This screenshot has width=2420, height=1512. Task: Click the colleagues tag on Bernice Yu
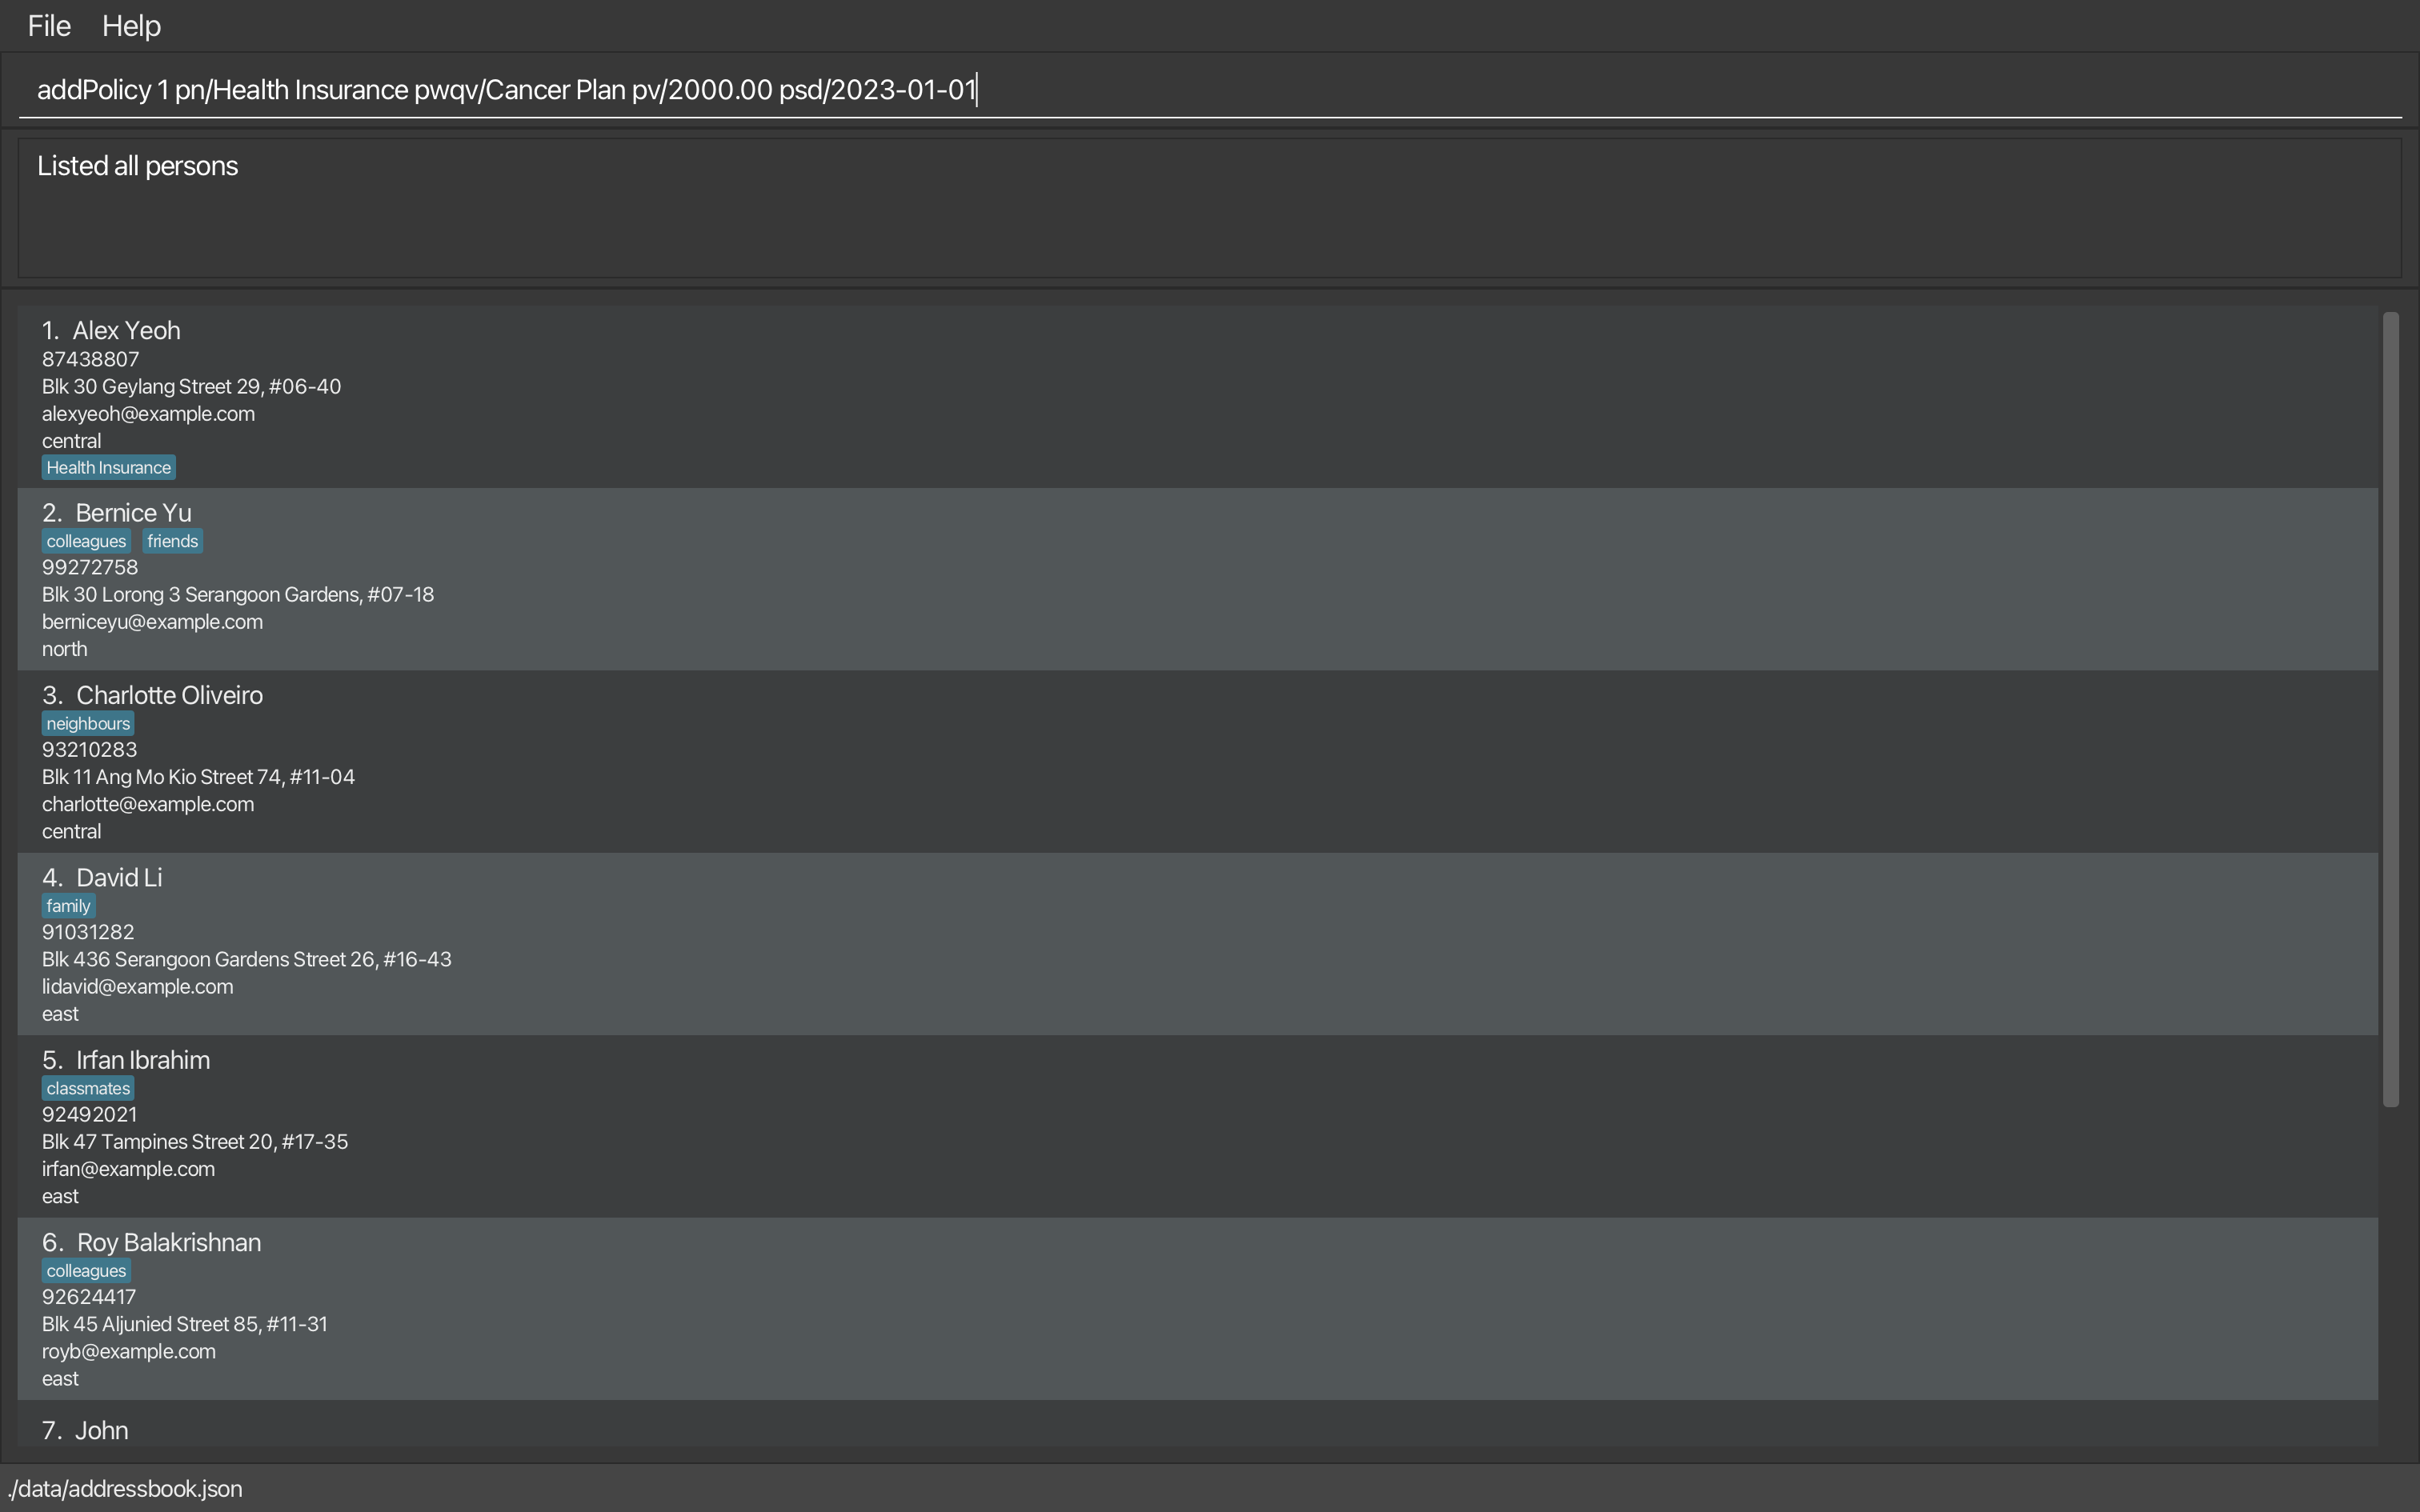(x=87, y=540)
